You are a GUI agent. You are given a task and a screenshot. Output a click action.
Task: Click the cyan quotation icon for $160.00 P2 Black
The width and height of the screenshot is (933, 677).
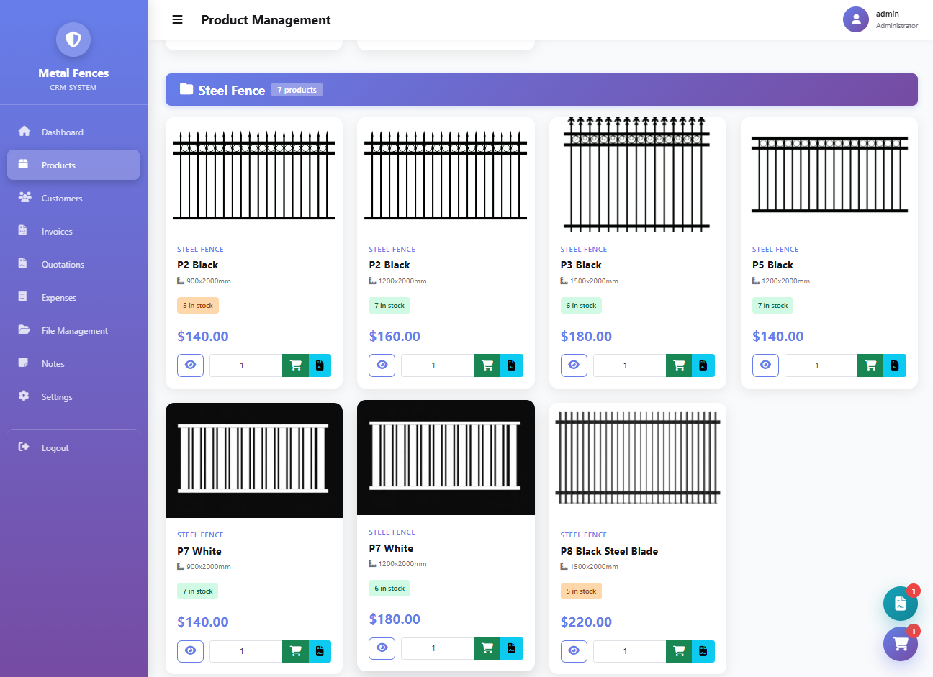click(511, 365)
